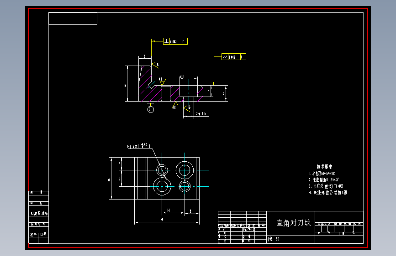Image resolution: width=396 pixels, height=256 pixels.
Task: Click the datum C circle symbol
Action: click(x=151, y=109)
